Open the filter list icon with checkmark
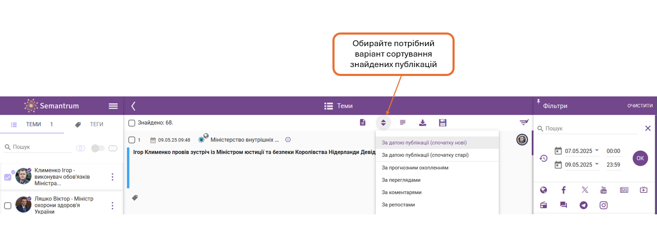The width and height of the screenshot is (657, 251). coord(524,123)
